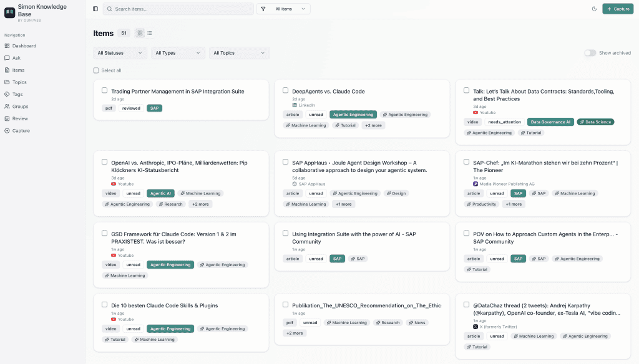Viewport: 639px width, 364px height.
Task: Click YouTube icon on the OpenAI vs. Anthropic card
Action: pyautogui.click(x=114, y=184)
